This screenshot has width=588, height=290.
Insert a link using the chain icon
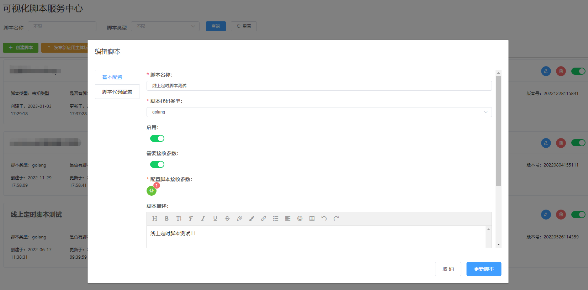[264, 218]
